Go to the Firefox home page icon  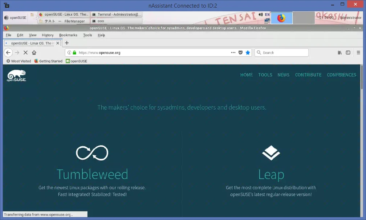34,53
